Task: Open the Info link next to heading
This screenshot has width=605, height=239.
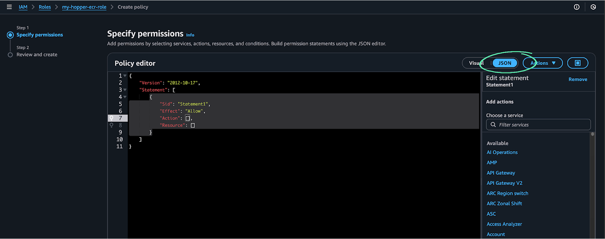Action: click(190, 35)
